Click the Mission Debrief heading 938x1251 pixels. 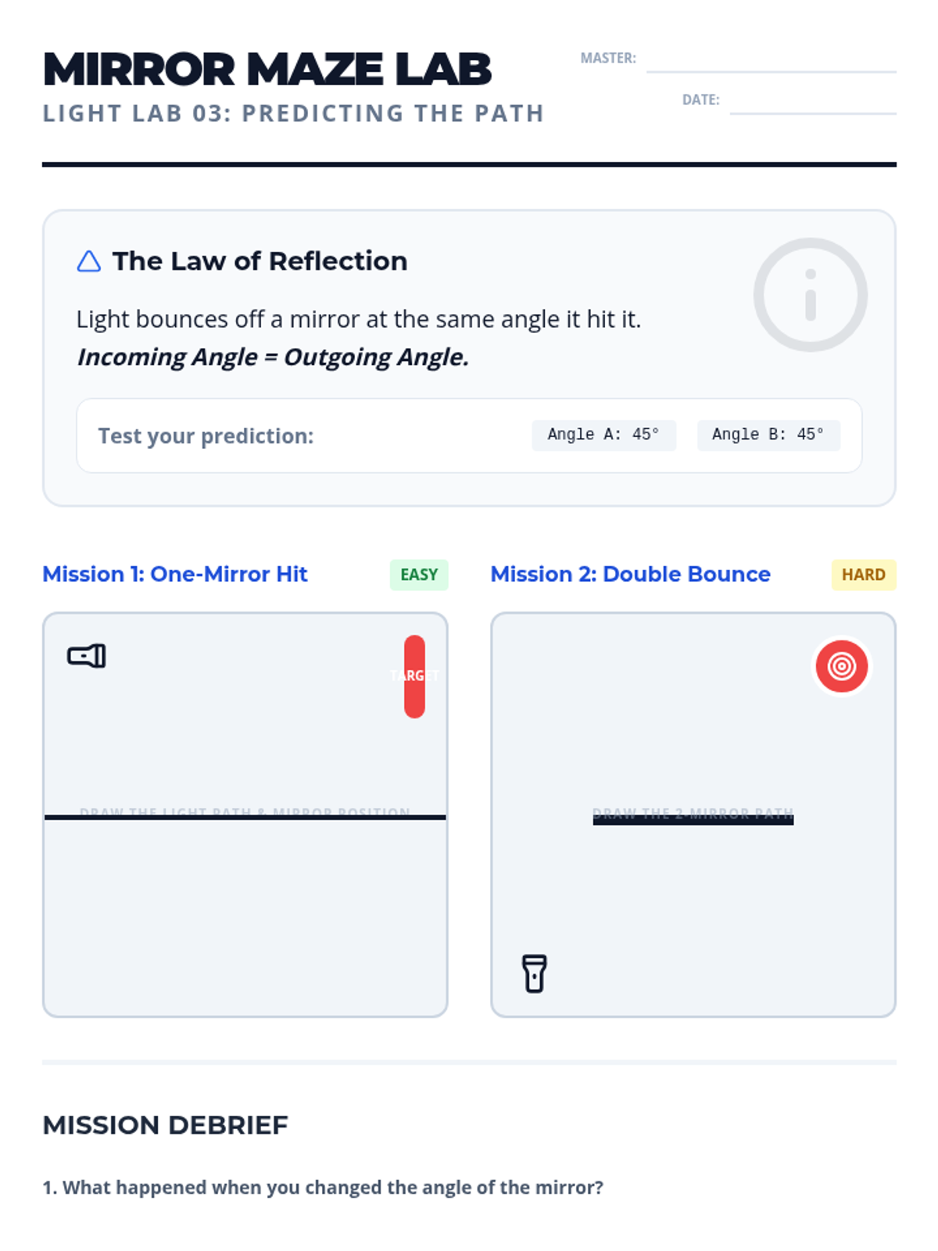tap(165, 1125)
